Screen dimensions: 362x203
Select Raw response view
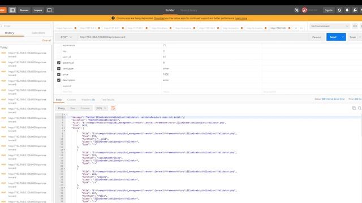click(x=73, y=108)
